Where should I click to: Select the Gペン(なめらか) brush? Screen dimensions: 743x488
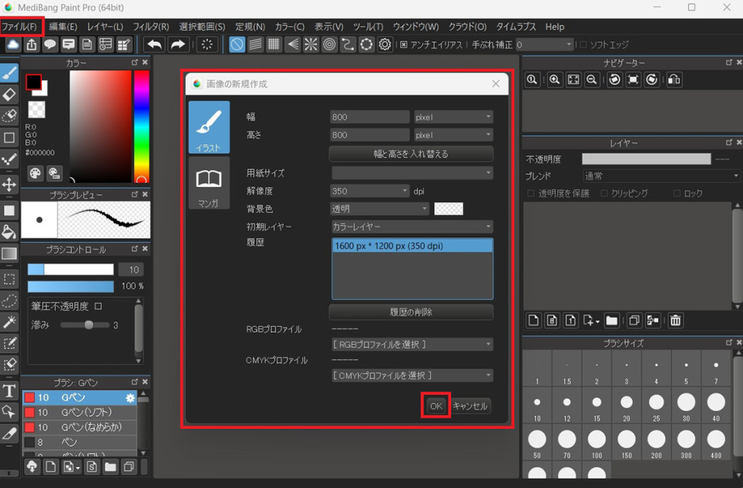pyautogui.click(x=80, y=427)
